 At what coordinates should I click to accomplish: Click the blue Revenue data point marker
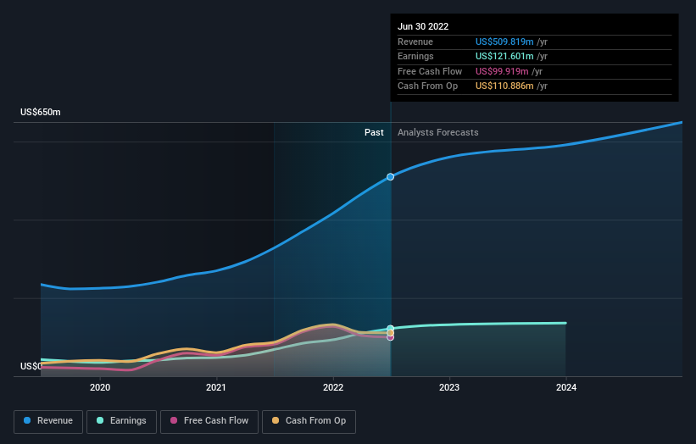point(390,177)
